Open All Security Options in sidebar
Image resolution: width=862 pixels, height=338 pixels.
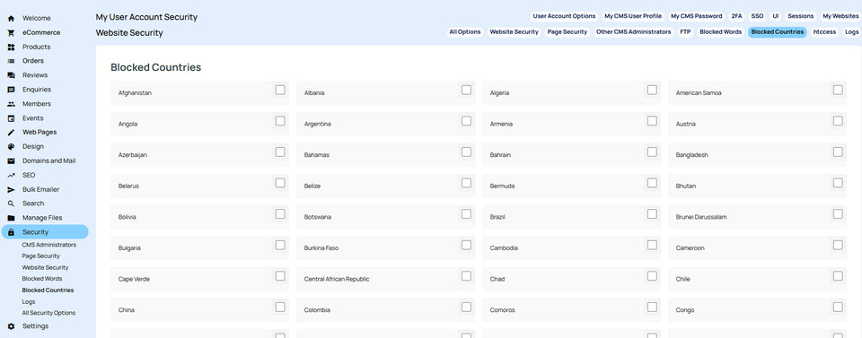[48, 313]
